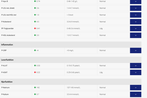The height and width of the screenshot is (98, 147).
Task: Expand the P-ASAT low result row
Action: pyautogui.click(x=136, y=72)
